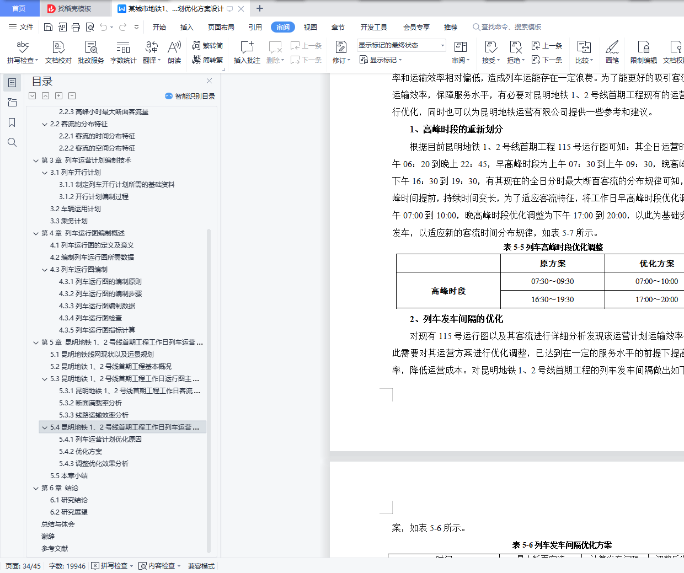Click the outline expand-all plus box
The width and height of the screenshot is (684, 573).
[58, 95]
